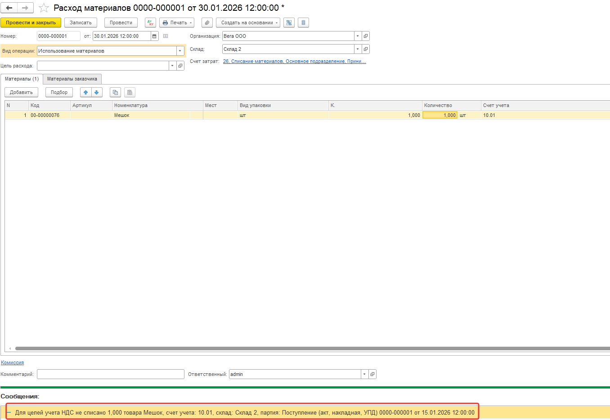Open the Организация record with open button

[366, 36]
